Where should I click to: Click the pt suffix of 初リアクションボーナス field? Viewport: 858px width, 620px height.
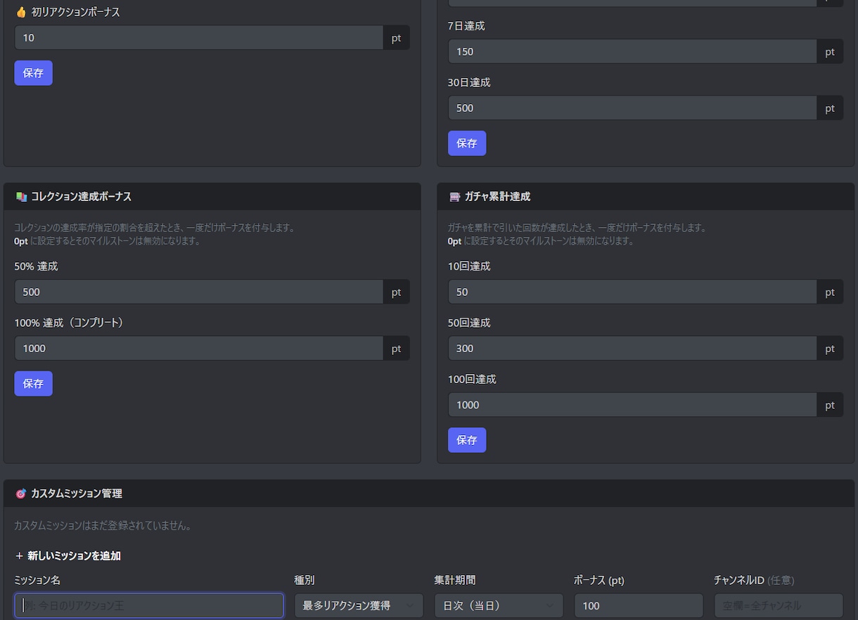pyautogui.click(x=397, y=38)
